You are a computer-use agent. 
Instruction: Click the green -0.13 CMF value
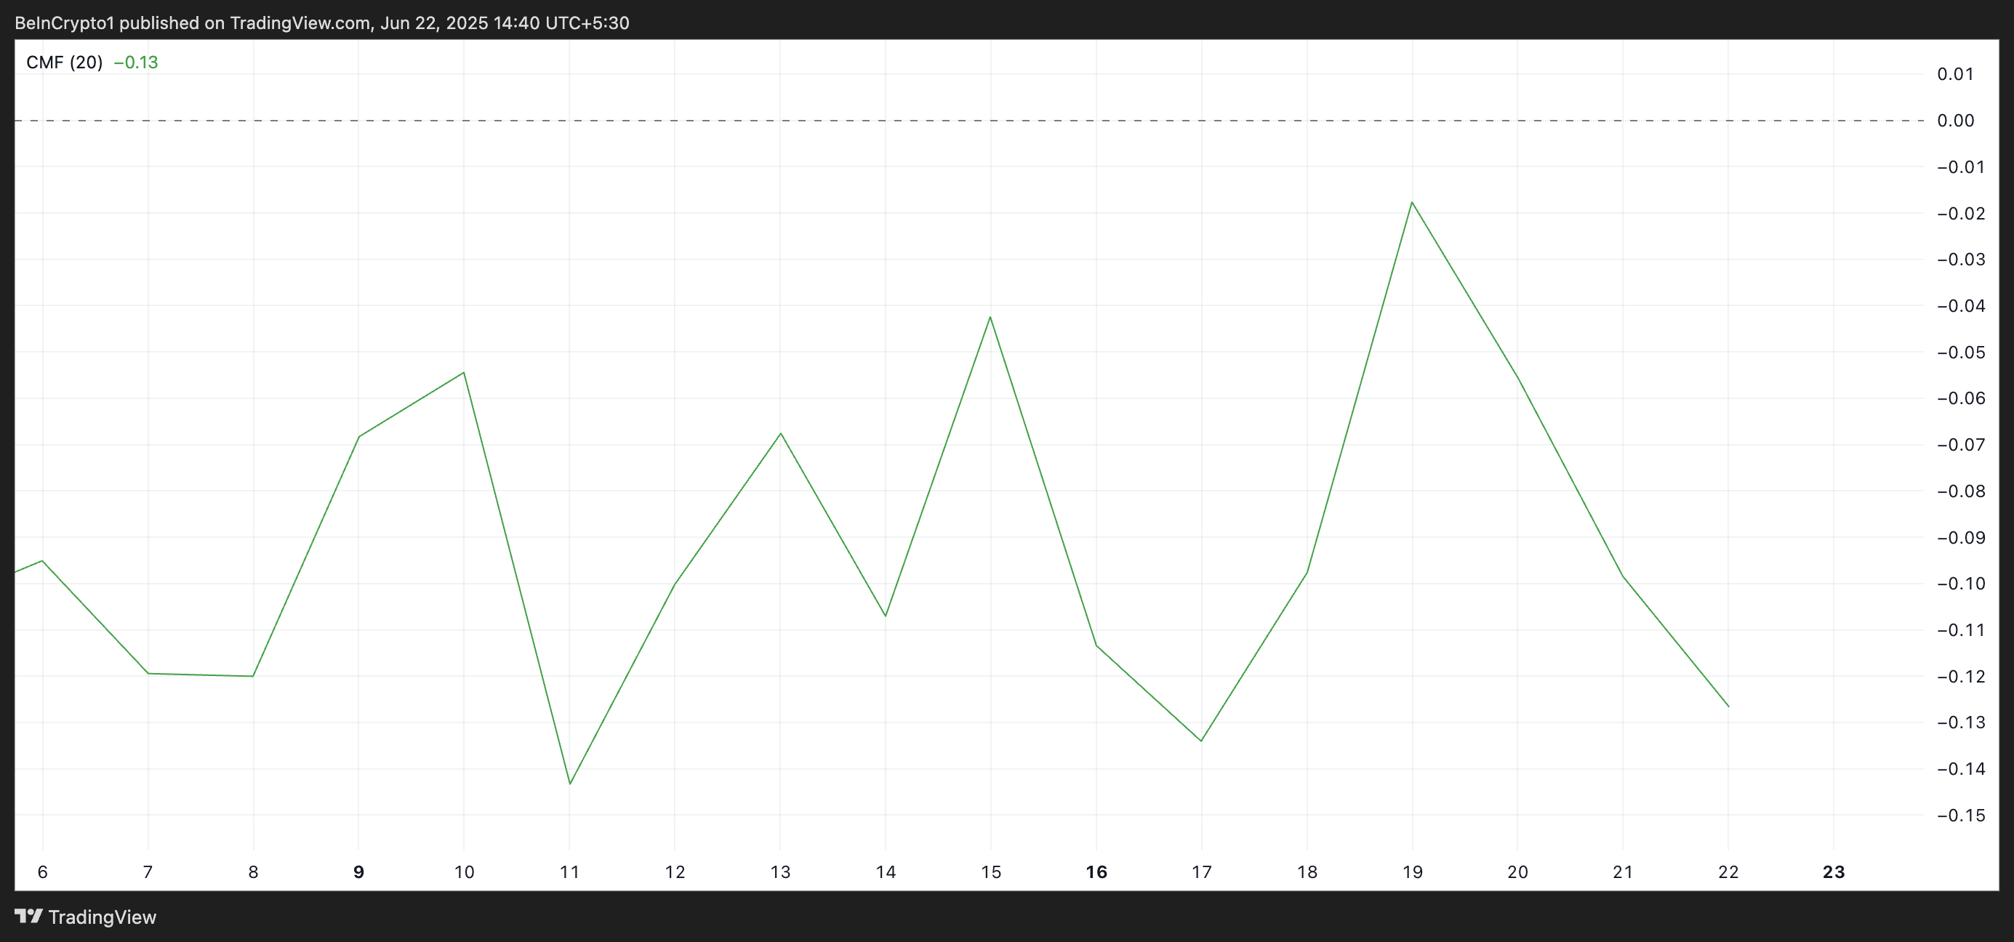136,63
